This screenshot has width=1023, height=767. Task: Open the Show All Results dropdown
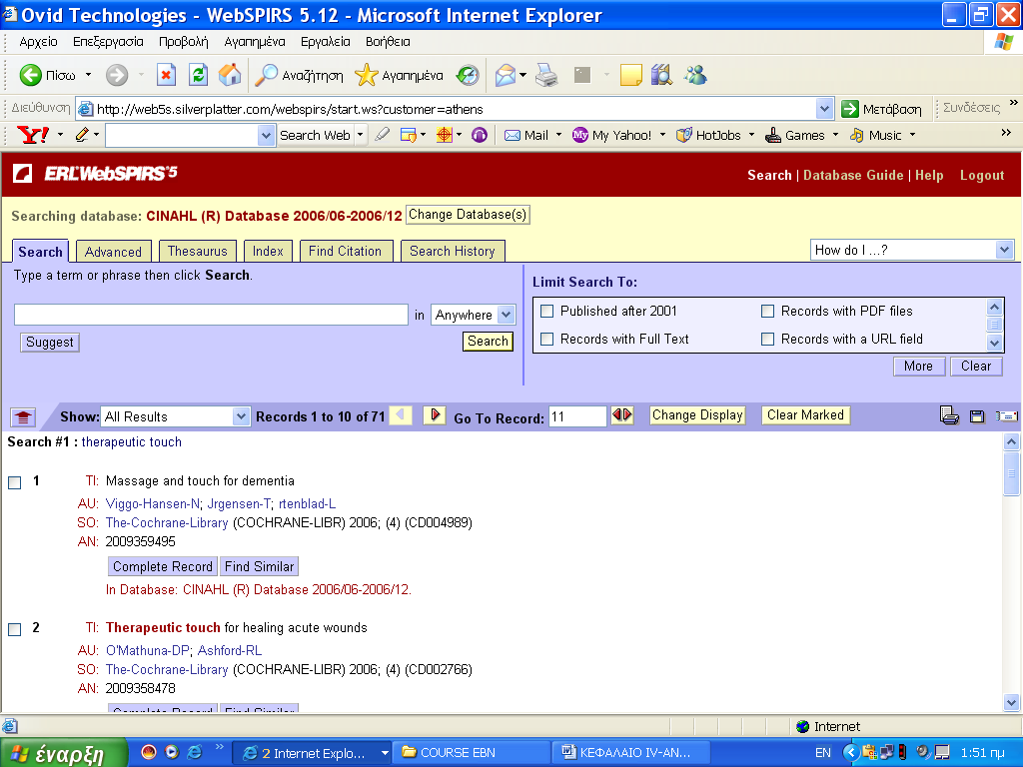[x=241, y=416]
